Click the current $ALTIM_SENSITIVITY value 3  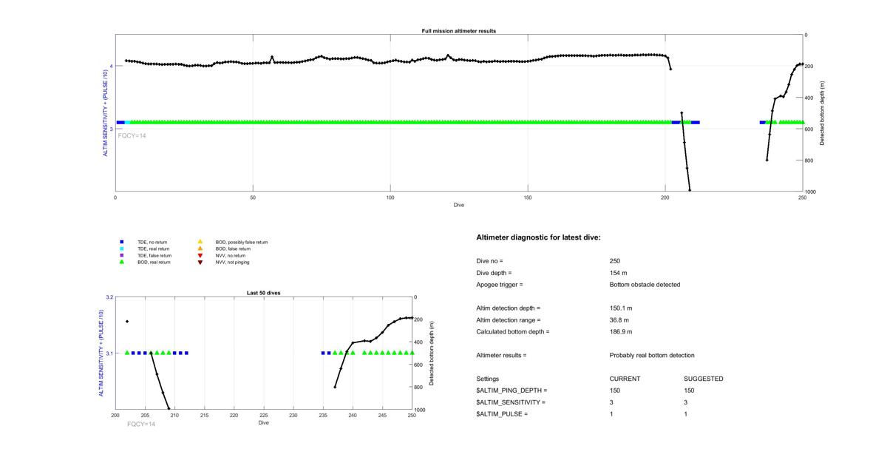pyautogui.click(x=612, y=402)
